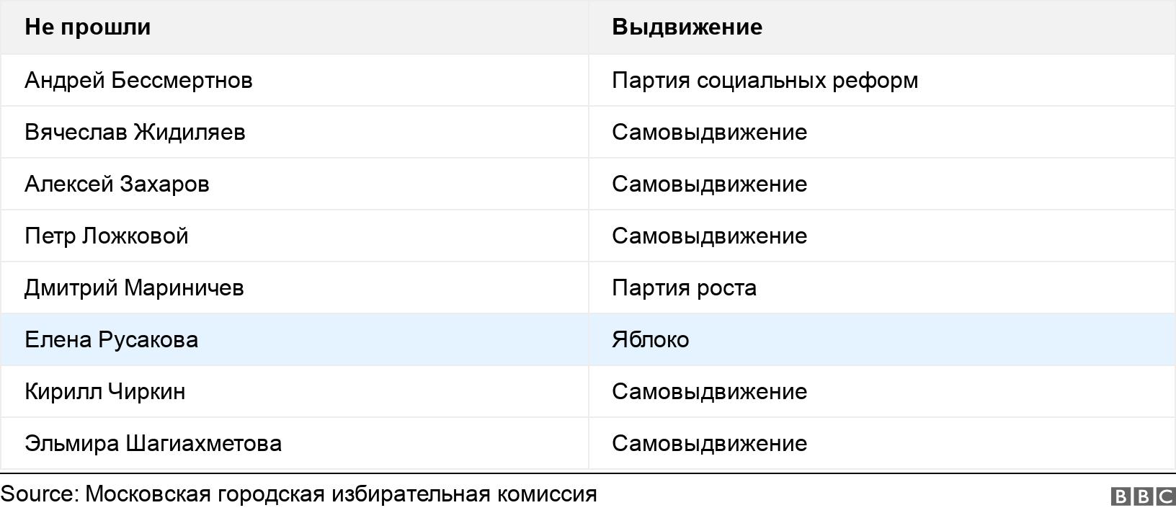Click the 'Партия роста' cell
This screenshot has height=513, width=1176.
click(684, 287)
